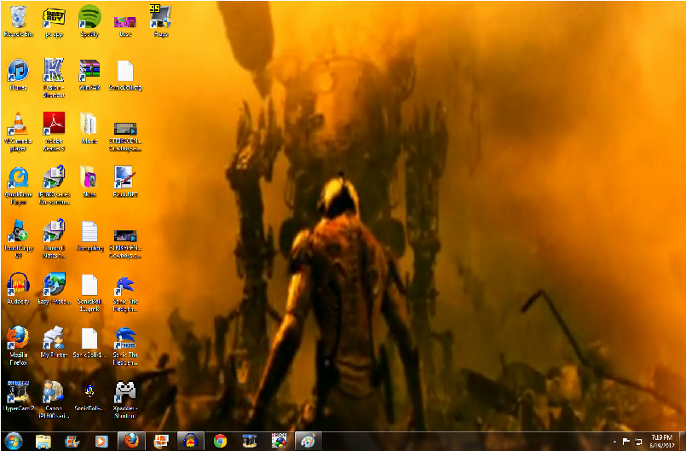The width and height of the screenshot is (686, 451).
Task: Open the Action Center flag in tray
Action: tap(626, 442)
